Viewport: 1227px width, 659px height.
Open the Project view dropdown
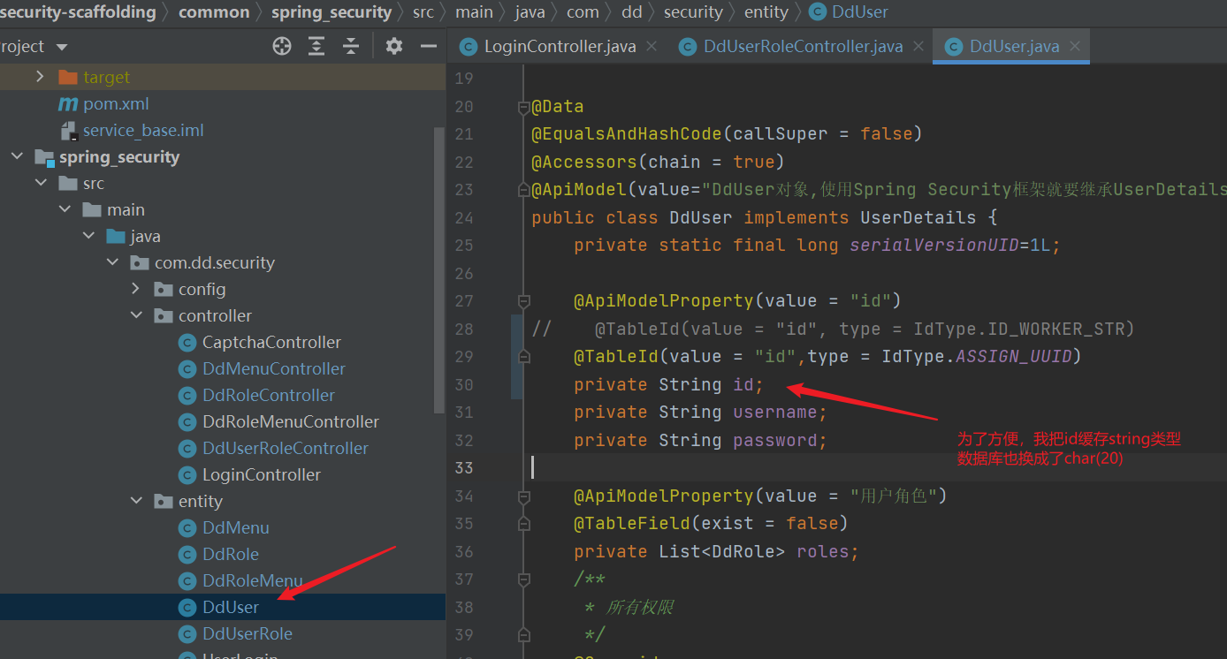point(60,45)
